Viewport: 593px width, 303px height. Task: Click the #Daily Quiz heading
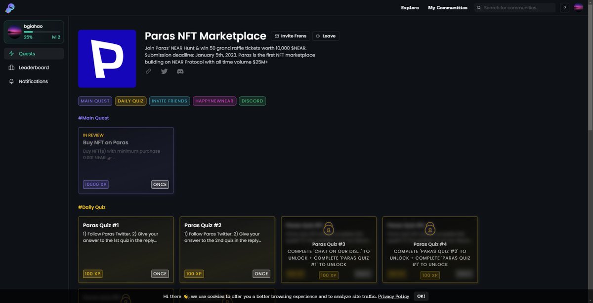[91, 207]
